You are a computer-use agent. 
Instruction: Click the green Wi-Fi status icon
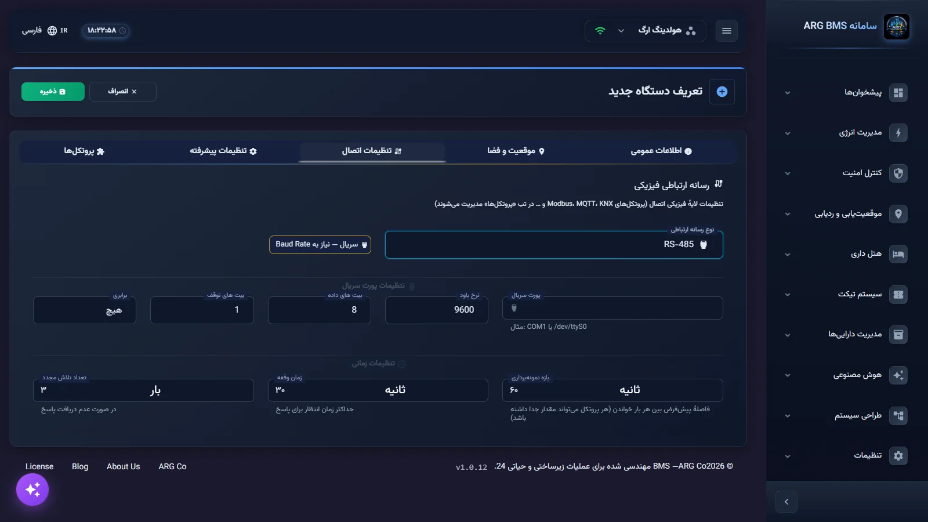[600, 31]
